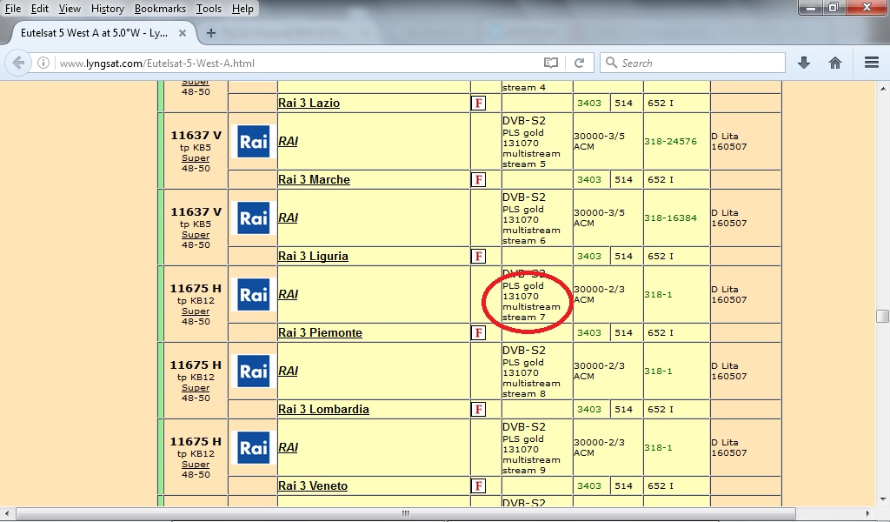The image size is (890, 522).
Task: Click Super beam link in the stream 5 row
Action: pyautogui.click(x=196, y=158)
